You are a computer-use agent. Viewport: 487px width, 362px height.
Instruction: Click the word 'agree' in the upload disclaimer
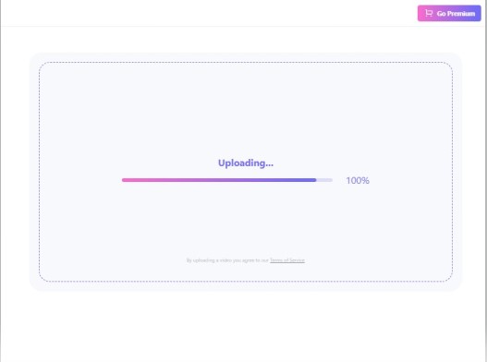[249, 260]
